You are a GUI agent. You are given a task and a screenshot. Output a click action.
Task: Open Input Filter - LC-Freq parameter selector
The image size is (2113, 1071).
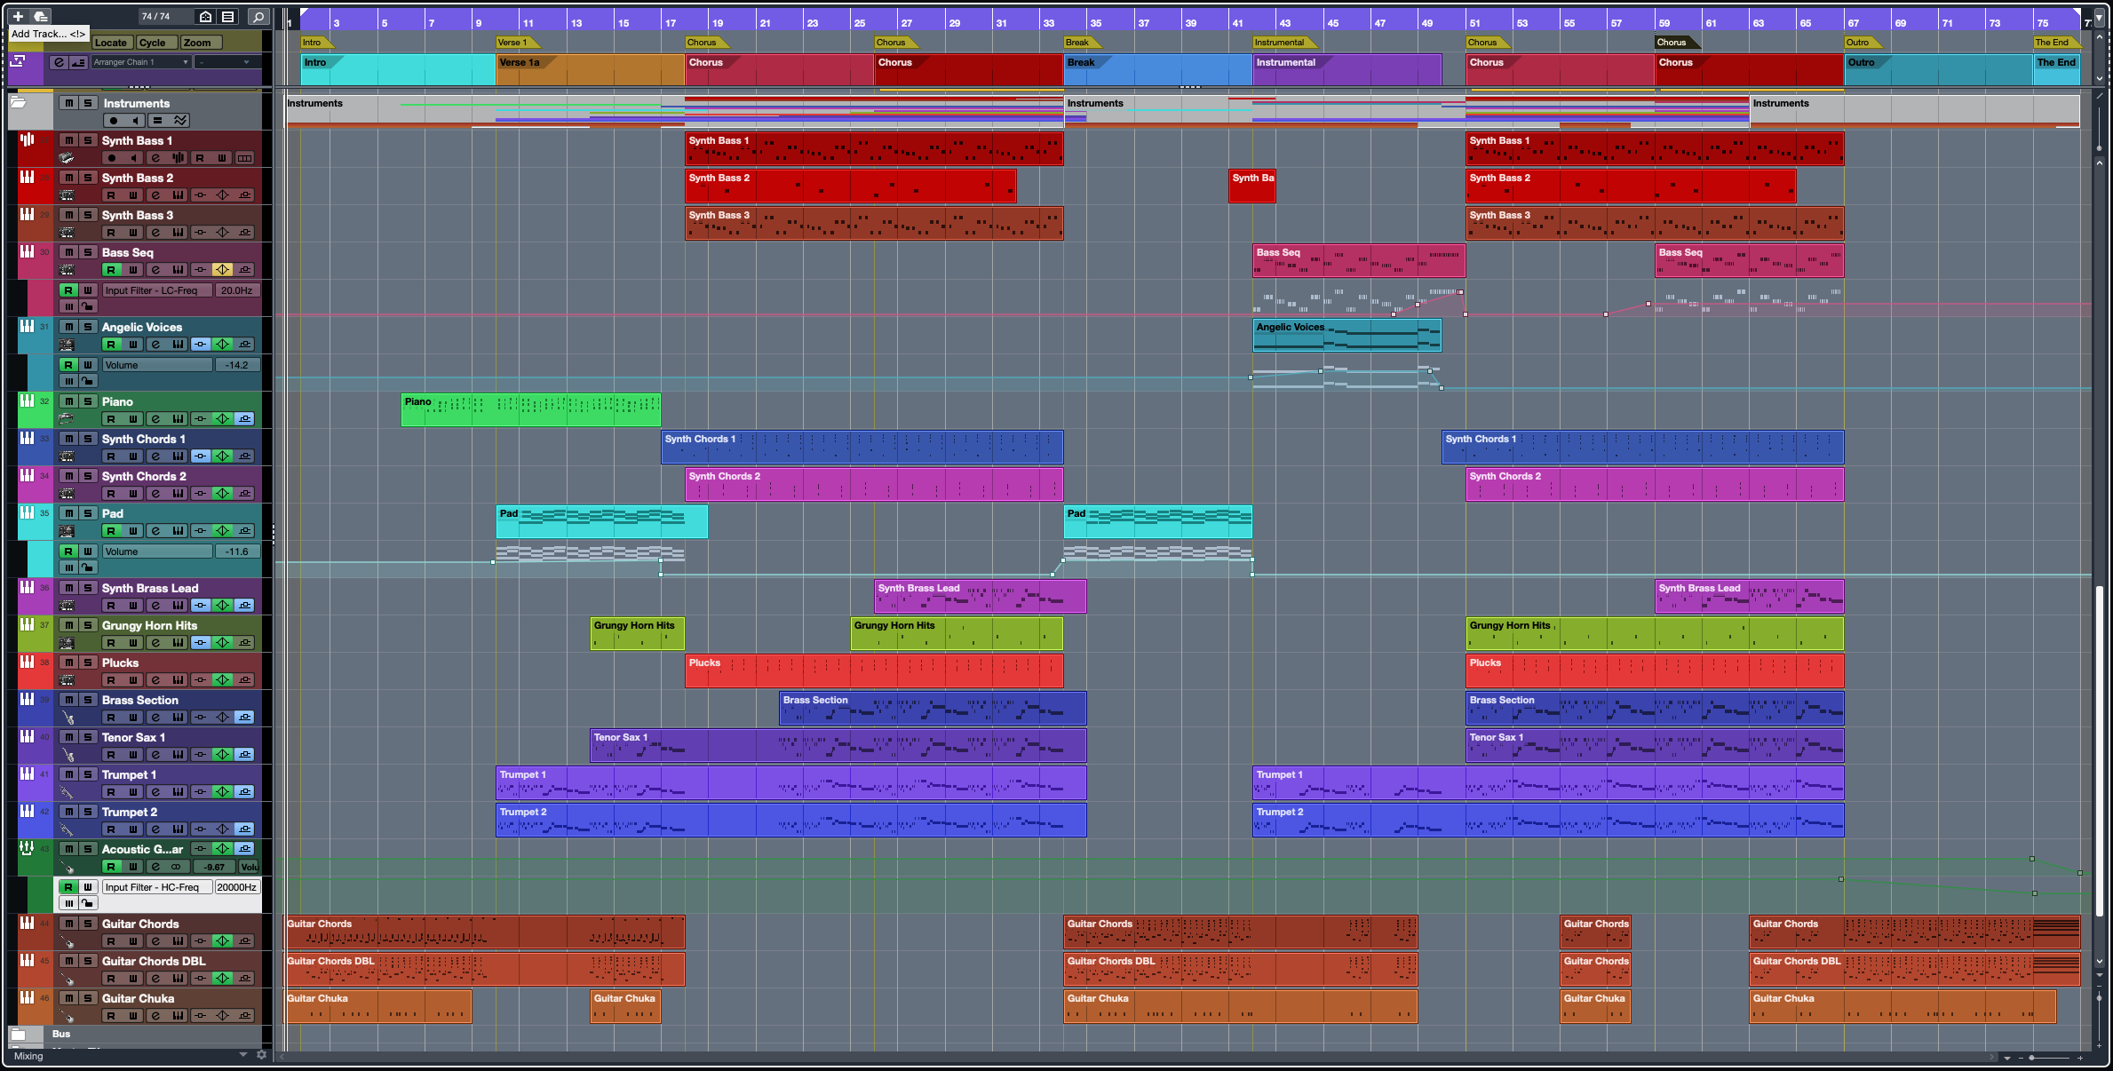pos(157,290)
